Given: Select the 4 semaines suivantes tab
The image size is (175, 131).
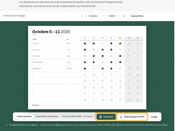Looking at the screenshot, I should pos(47,116).
